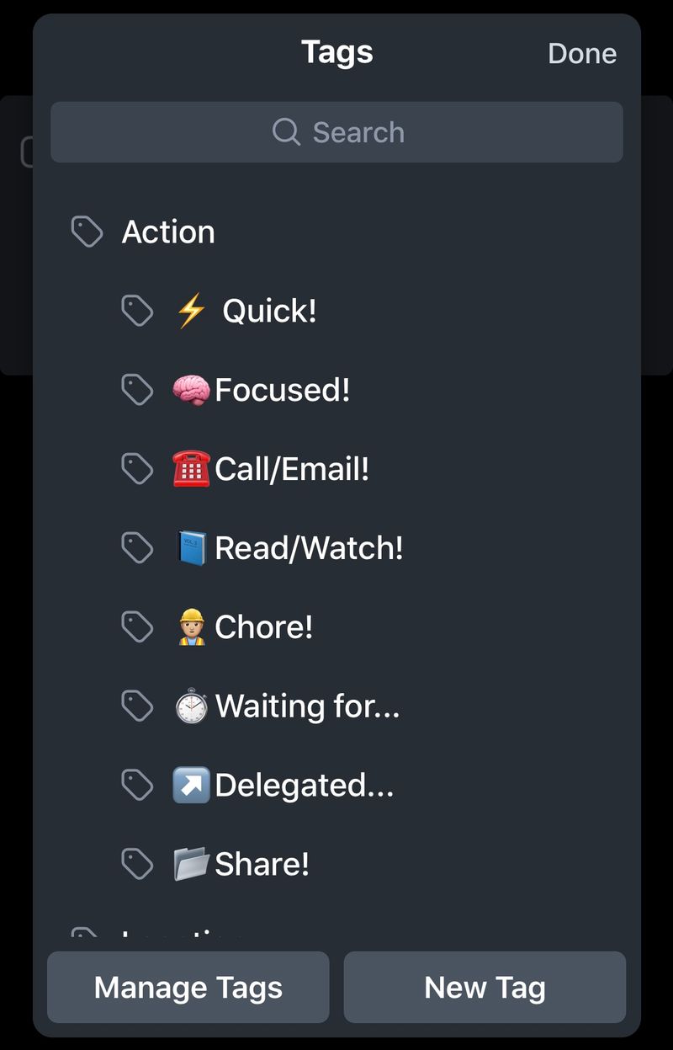Select the Quick! tag
This screenshot has width=673, height=1050.
(269, 312)
